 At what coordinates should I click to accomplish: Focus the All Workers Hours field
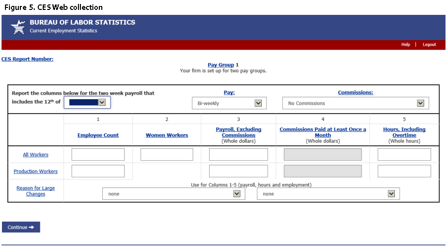(404, 154)
